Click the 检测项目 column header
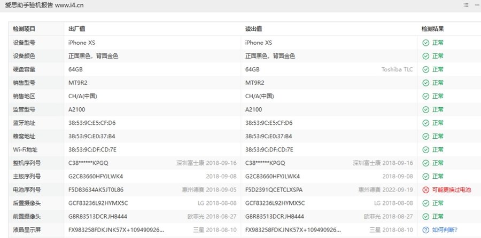Screen dimensions: 481x238 24,29
